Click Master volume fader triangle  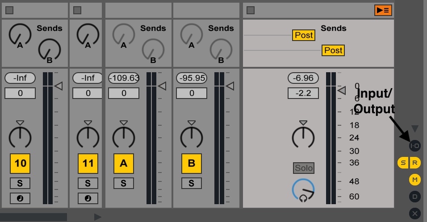point(342,90)
